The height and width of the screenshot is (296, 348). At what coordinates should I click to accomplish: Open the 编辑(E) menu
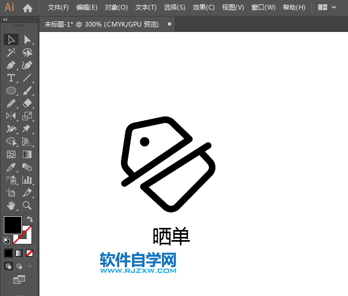pyautogui.click(x=87, y=7)
